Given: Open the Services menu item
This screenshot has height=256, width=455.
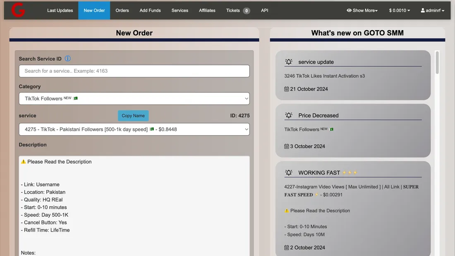Looking at the screenshot, I should point(180,10).
